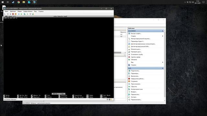207x116 pixels.
Task: Click horizontal scrollbar right arrow in VM list
Action: tap(125, 53)
